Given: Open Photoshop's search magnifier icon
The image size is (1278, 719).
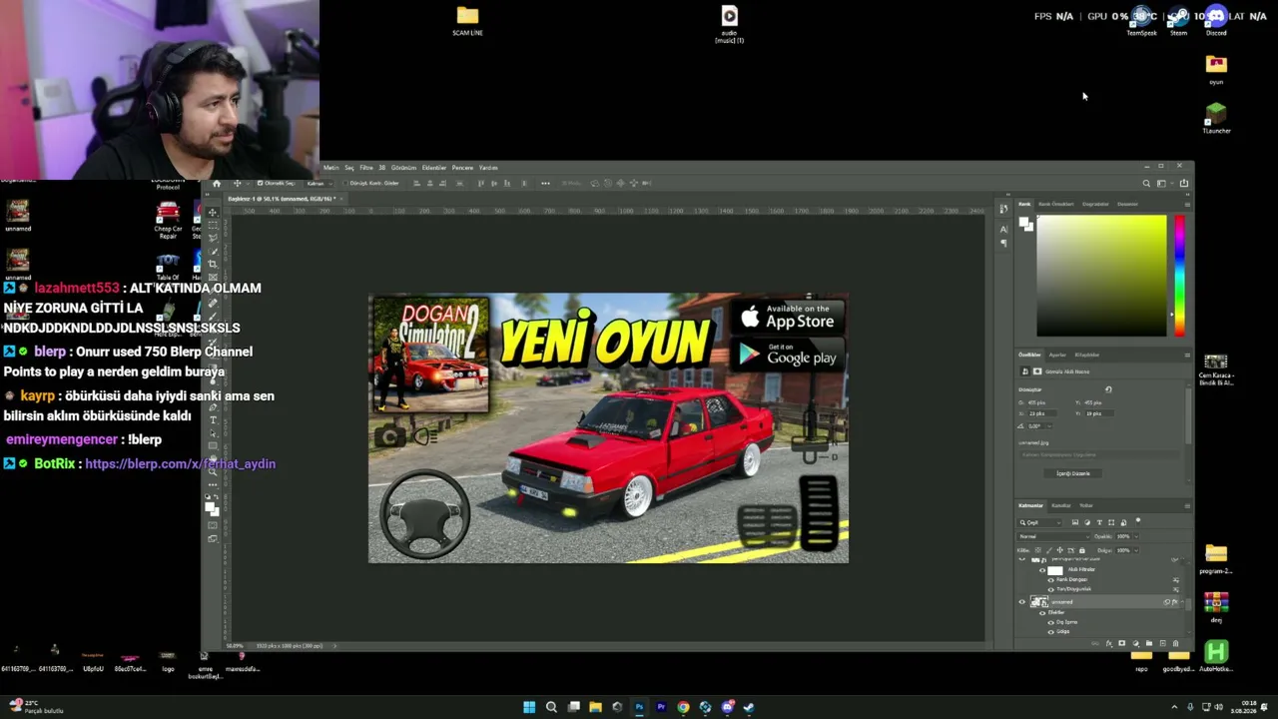Looking at the screenshot, I should pyautogui.click(x=1146, y=184).
